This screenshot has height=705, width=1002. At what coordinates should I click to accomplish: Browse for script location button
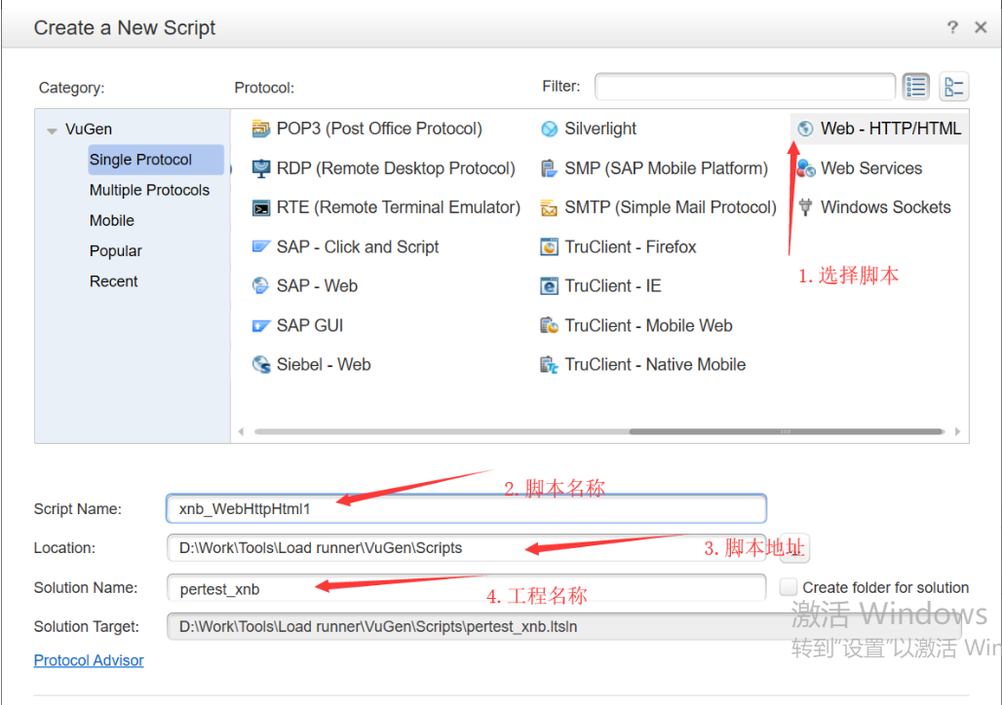click(795, 548)
